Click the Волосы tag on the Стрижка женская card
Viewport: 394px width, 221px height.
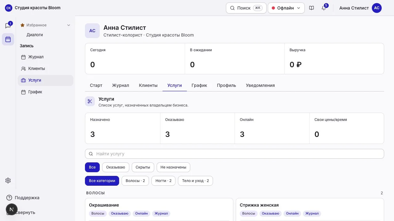248,213
